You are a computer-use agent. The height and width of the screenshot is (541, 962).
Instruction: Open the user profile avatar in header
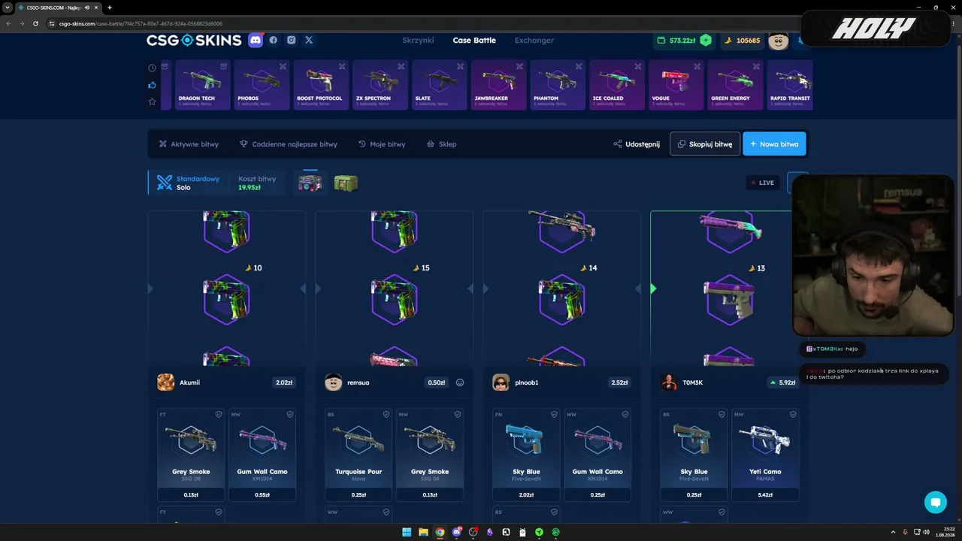point(778,41)
